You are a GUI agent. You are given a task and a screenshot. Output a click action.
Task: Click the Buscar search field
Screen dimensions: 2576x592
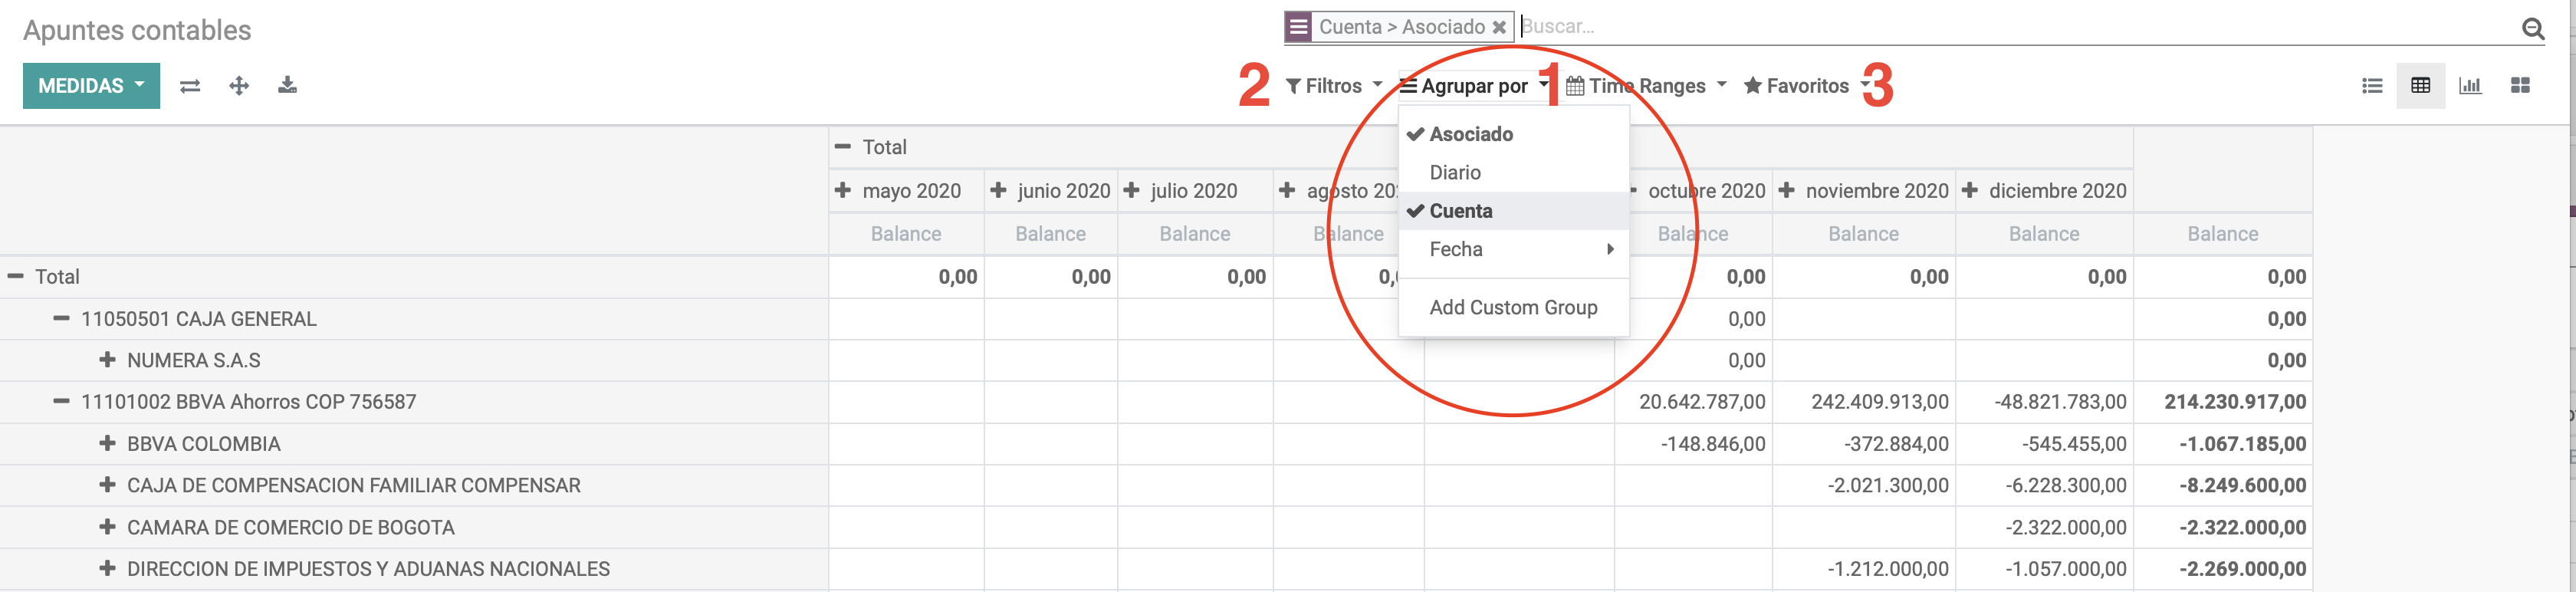click(x=2000, y=27)
